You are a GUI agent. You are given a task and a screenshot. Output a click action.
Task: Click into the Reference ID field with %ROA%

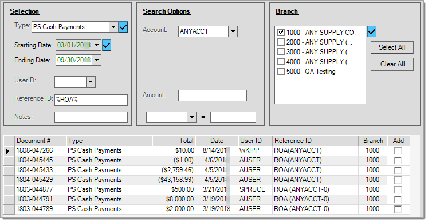(91, 100)
